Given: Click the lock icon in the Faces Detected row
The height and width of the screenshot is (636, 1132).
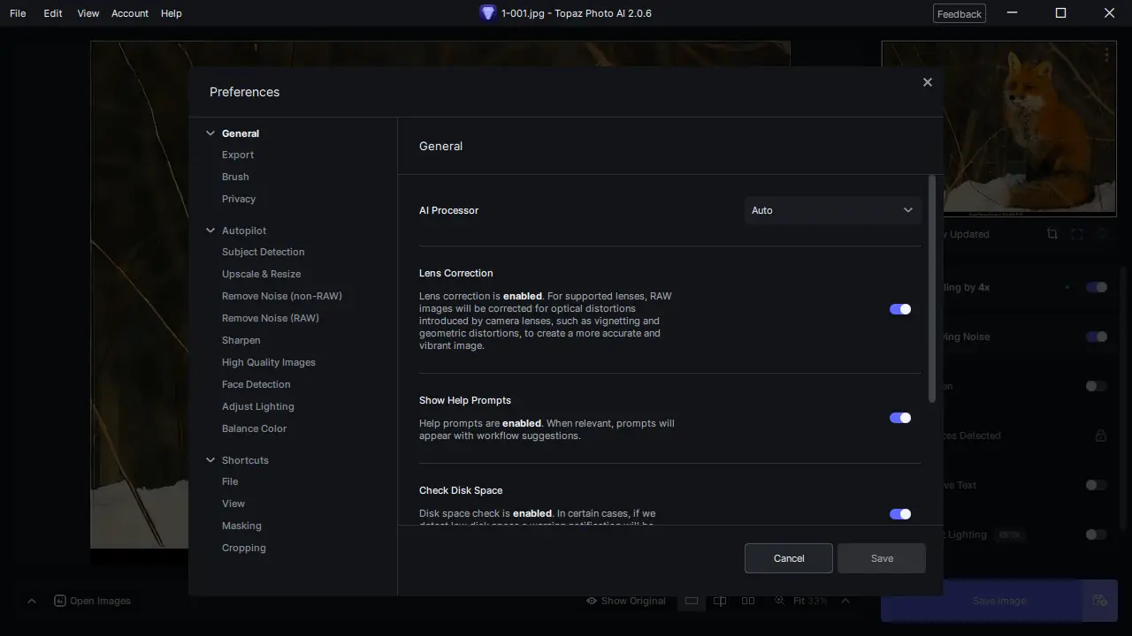Looking at the screenshot, I should pos(1100,435).
